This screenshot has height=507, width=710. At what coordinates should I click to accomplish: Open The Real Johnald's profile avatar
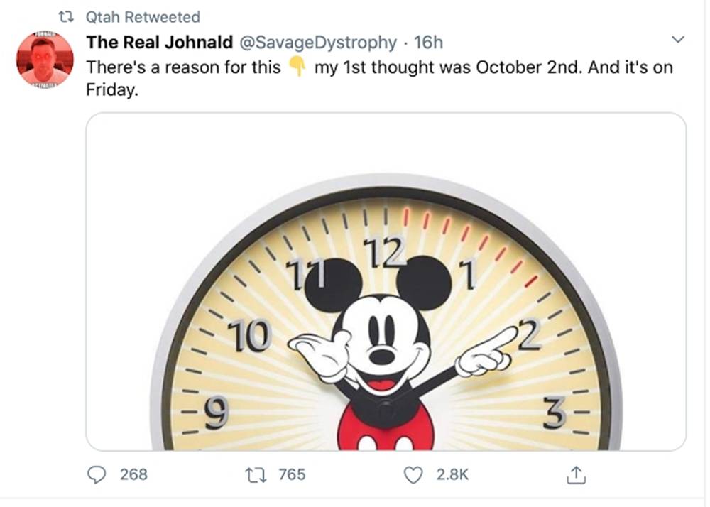click(x=44, y=58)
